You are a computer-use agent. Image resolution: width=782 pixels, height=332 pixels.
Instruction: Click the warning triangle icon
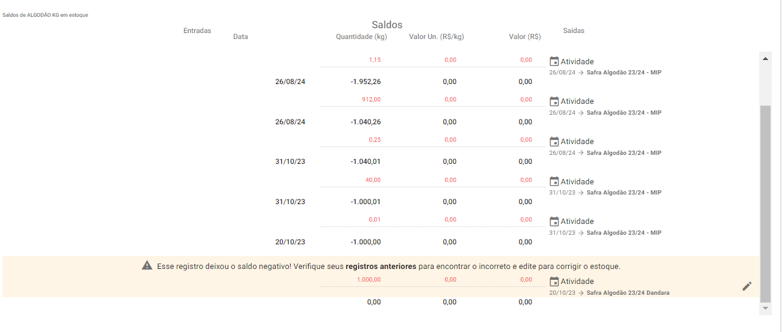click(x=147, y=265)
